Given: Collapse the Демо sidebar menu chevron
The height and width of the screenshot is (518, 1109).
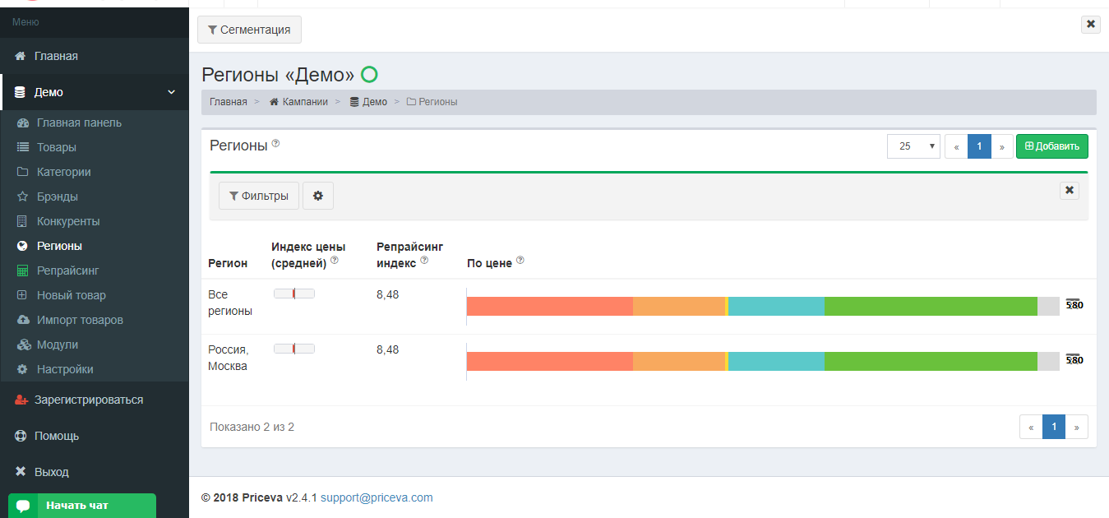Looking at the screenshot, I should (x=172, y=92).
